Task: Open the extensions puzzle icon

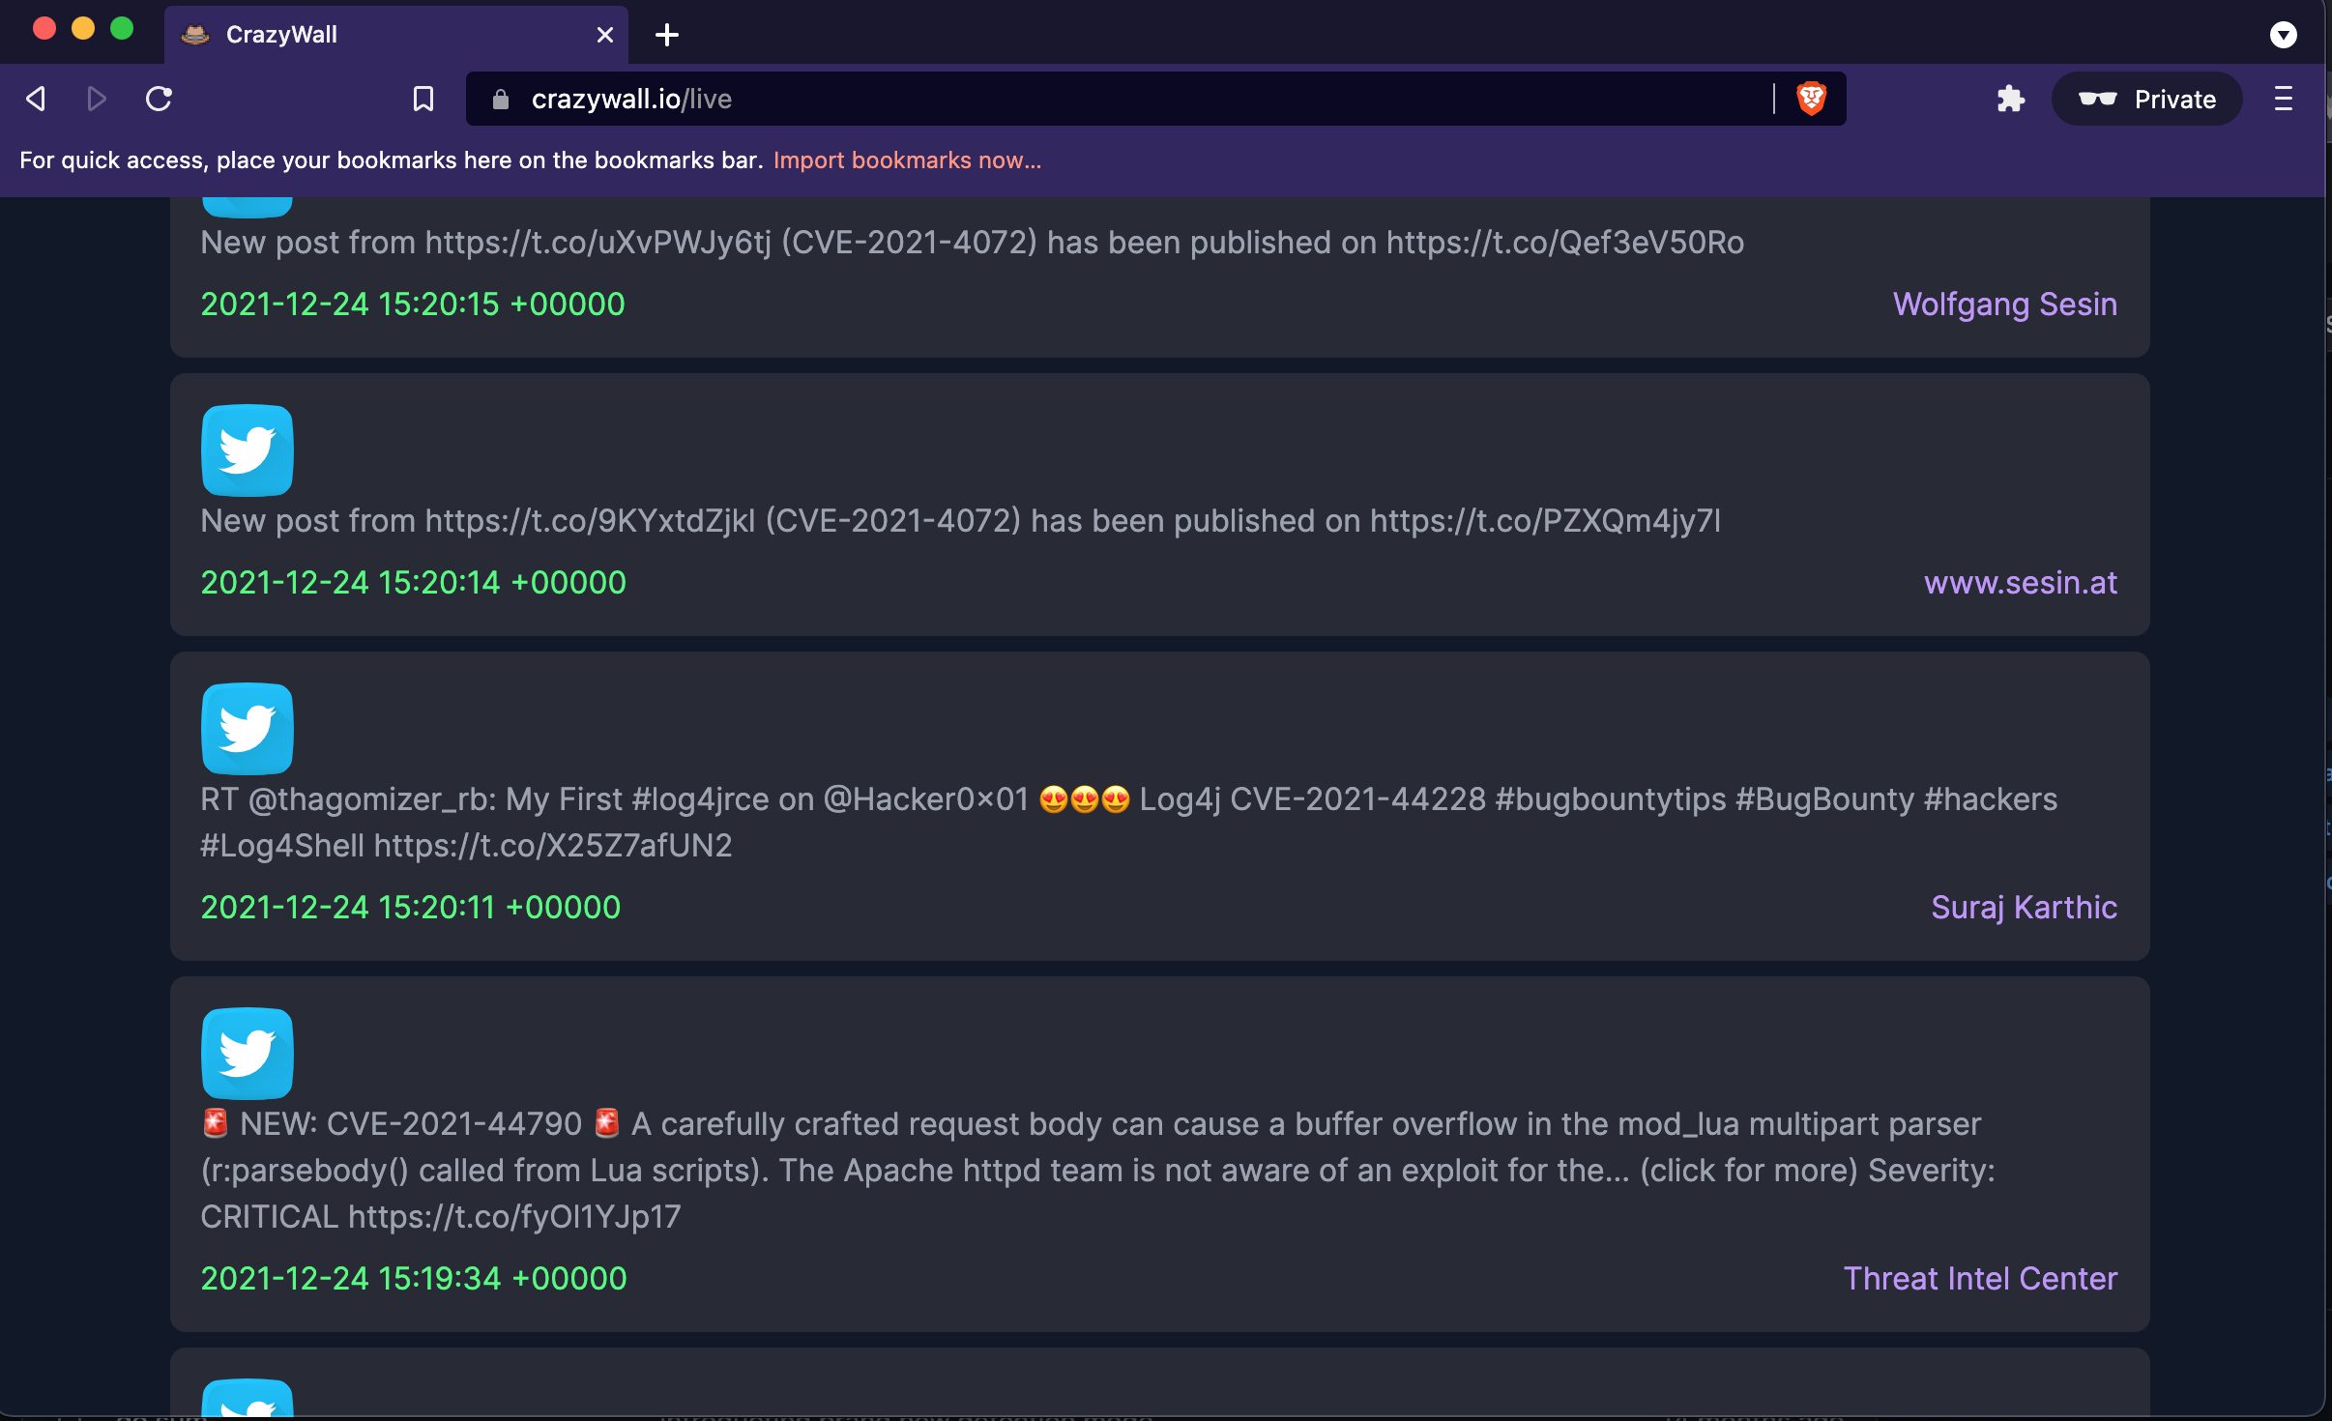Action: click(2010, 99)
